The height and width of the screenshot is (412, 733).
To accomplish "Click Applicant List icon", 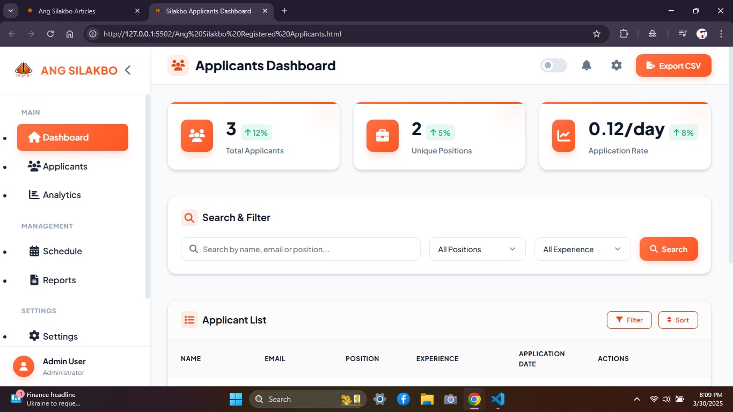I will 189,320.
